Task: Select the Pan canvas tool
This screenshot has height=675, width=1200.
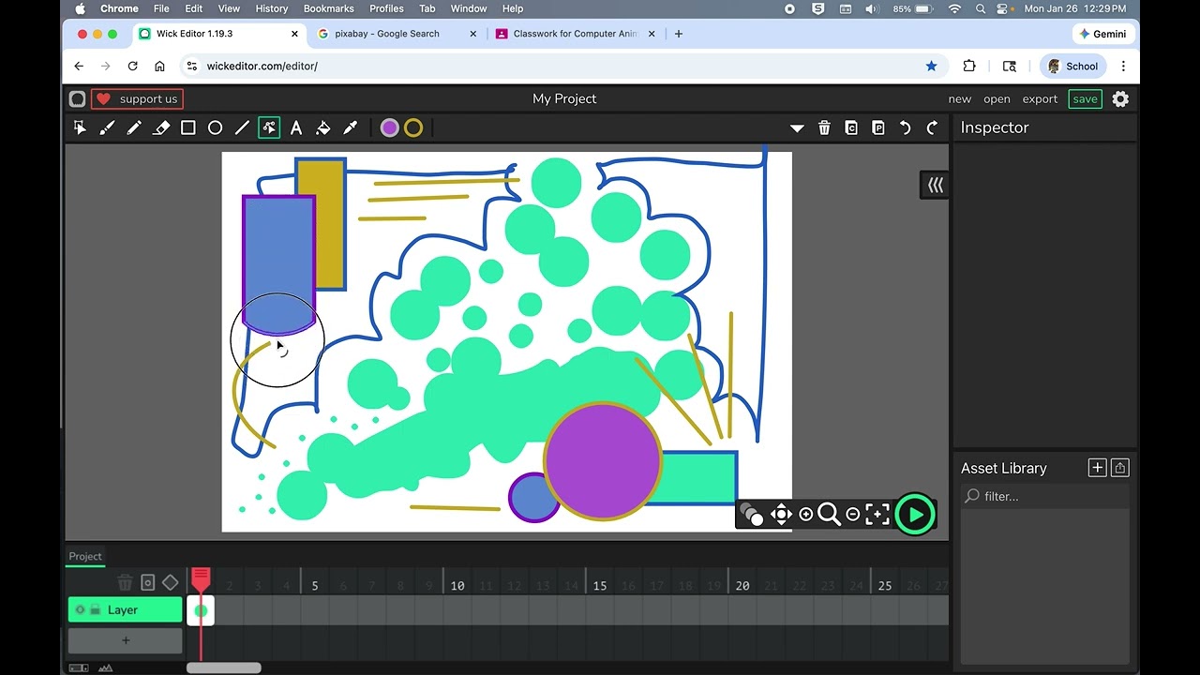Action: click(x=781, y=514)
